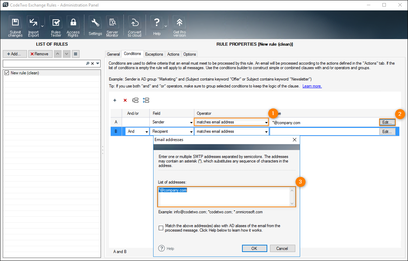This screenshot has height=261, width=408.
Task: Open the Actions tab
Action: [173, 54]
